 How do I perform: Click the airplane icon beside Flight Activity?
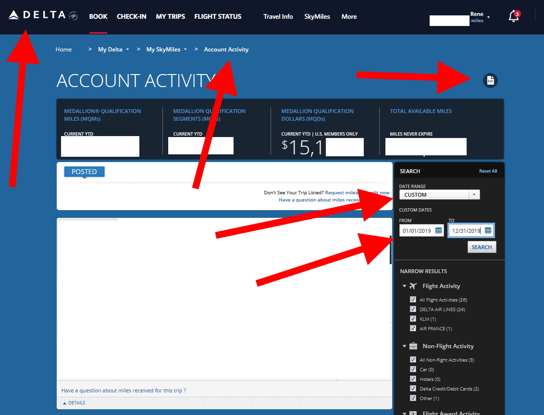click(x=413, y=286)
